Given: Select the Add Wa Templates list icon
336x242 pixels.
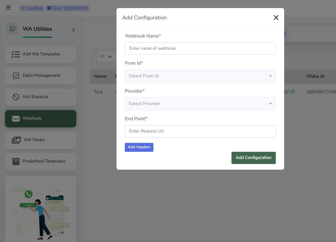Looking at the screenshot, I should (x=16, y=54).
